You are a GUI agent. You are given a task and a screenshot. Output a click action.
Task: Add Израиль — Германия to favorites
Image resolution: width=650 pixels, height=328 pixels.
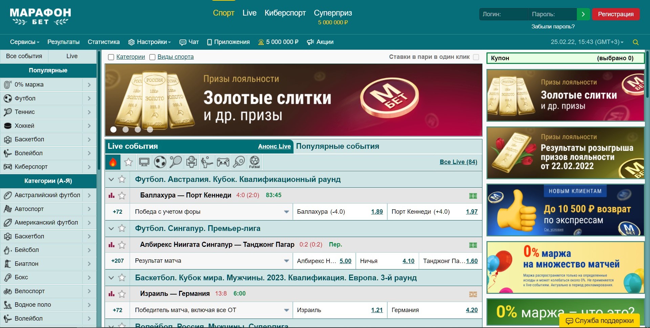(122, 294)
